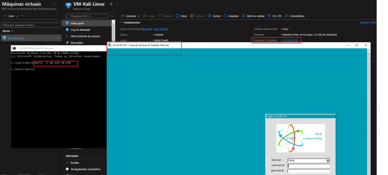
Task: Open more actions beside the pin icon
Action: (x=117, y=4)
